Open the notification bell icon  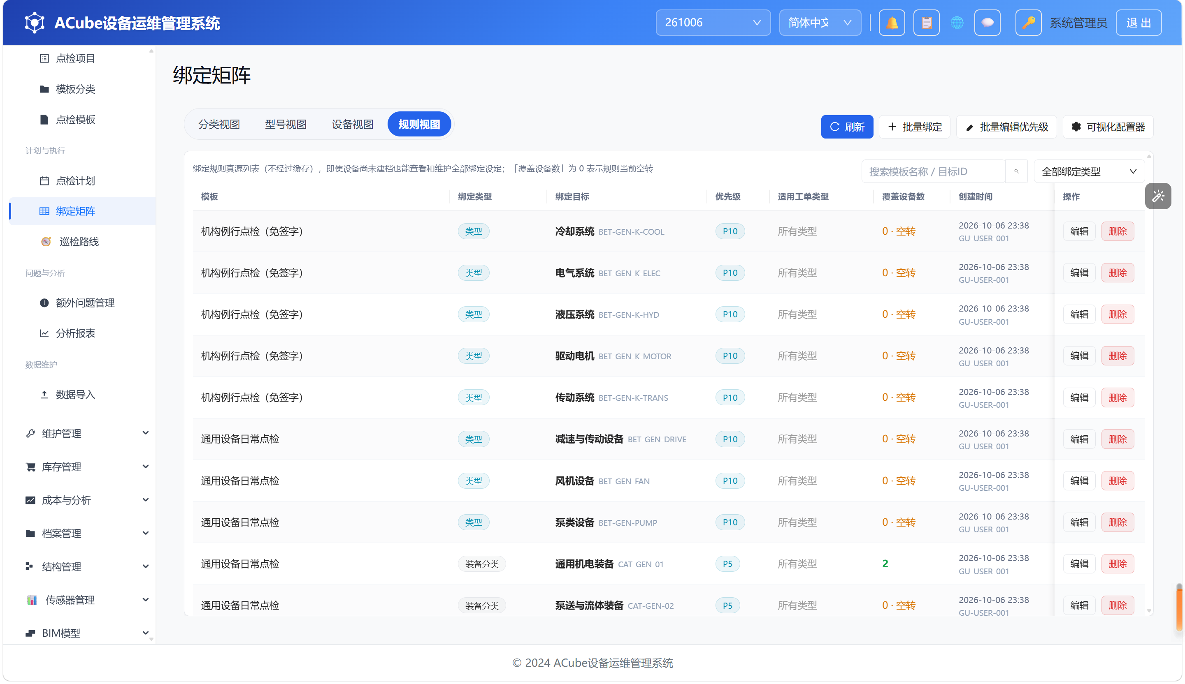point(892,23)
